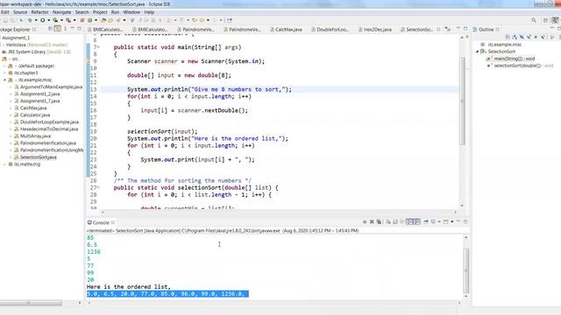Screen dimensions: 561x315
Task: Click the Coverage run icon in toolbar
Action: 55,20
